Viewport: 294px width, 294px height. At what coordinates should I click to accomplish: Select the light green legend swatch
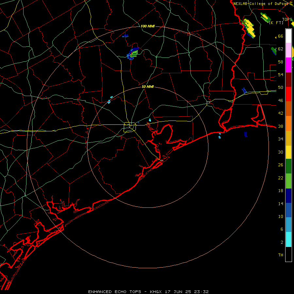coord(288,181)
